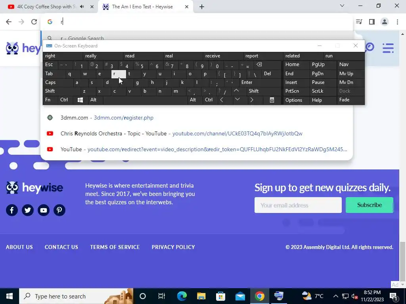Open ABOUT US footer link
Image resolution: width=406 pixels, height=304 pixels.
19,247
